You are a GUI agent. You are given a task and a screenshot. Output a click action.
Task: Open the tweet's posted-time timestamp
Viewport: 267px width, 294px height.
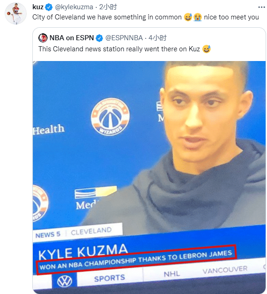[x=108, y=7]
